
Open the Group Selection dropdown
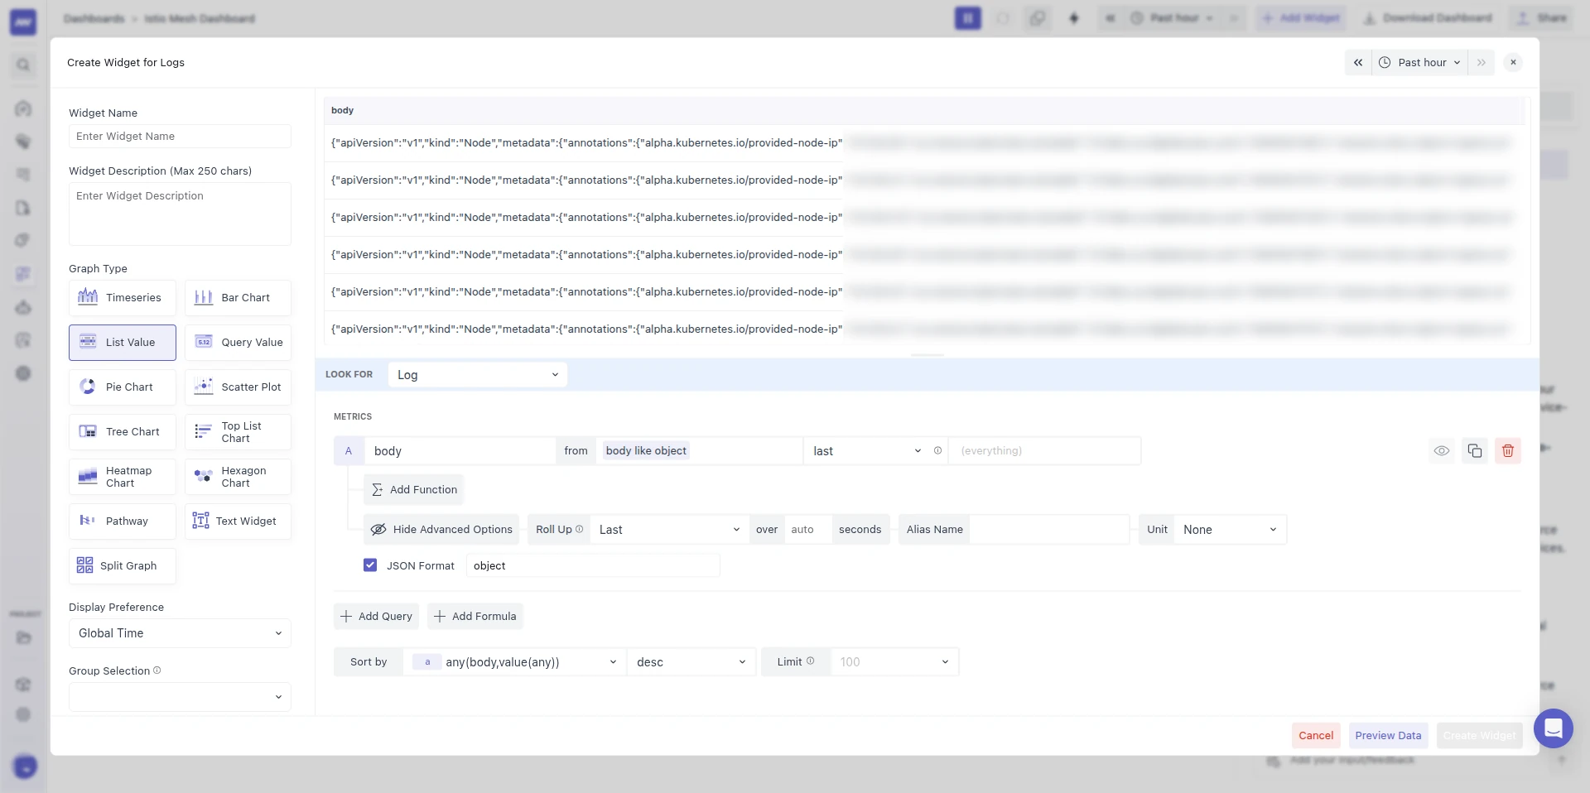click(x=180, y=697)
